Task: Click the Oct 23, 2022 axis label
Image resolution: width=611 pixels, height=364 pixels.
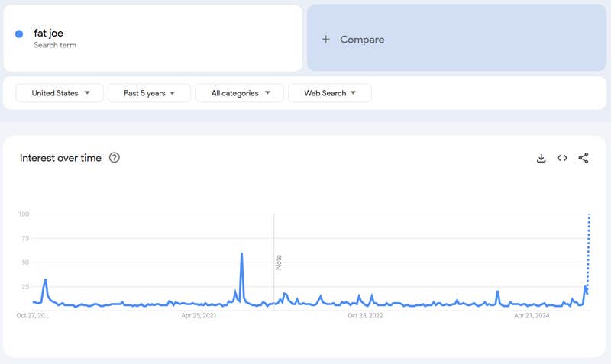Action: tap(364, 314)
